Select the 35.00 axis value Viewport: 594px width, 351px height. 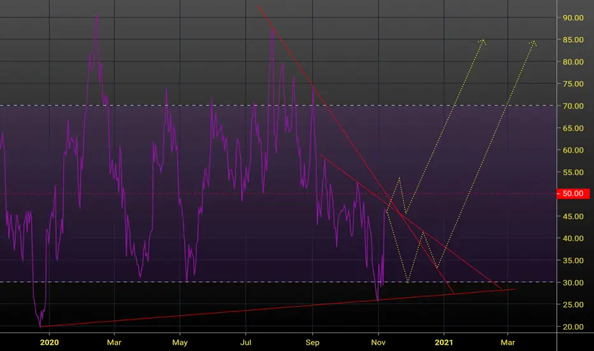(573, 260)
